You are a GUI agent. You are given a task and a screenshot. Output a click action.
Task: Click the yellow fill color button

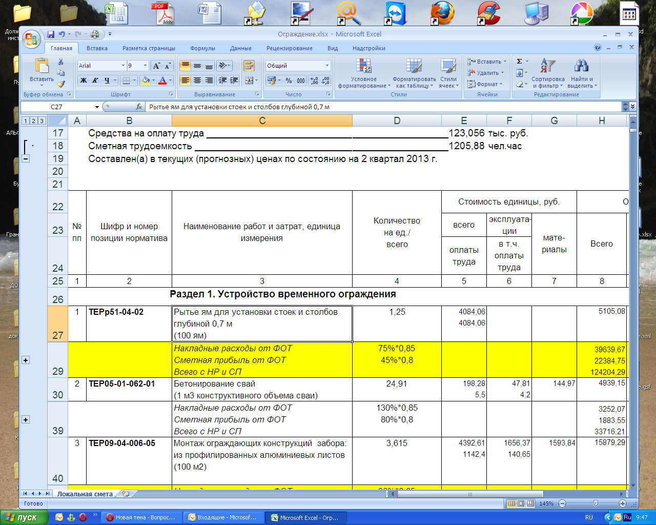coord(146,80)
